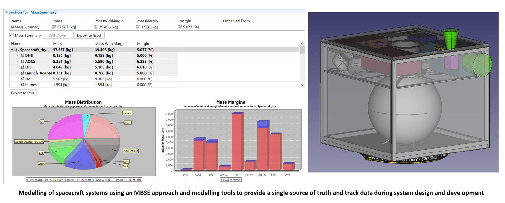
Task: Click the vertical scrollbar thumb of the tree table
Action: point(302,50)
